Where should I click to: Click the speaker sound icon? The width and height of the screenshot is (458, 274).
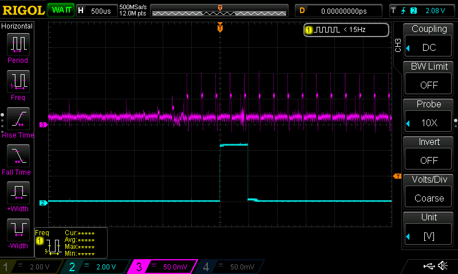tap(443, 265)
